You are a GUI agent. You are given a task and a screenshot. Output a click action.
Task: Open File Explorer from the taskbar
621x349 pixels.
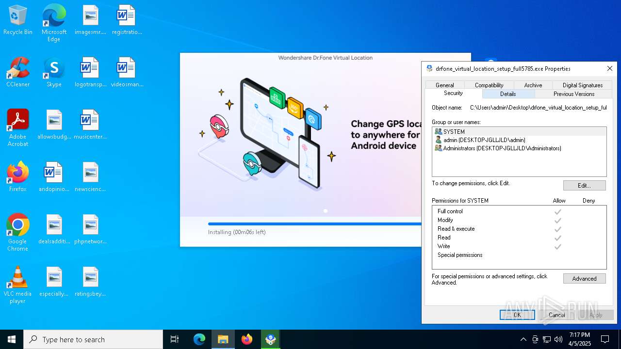click(223, 339)
